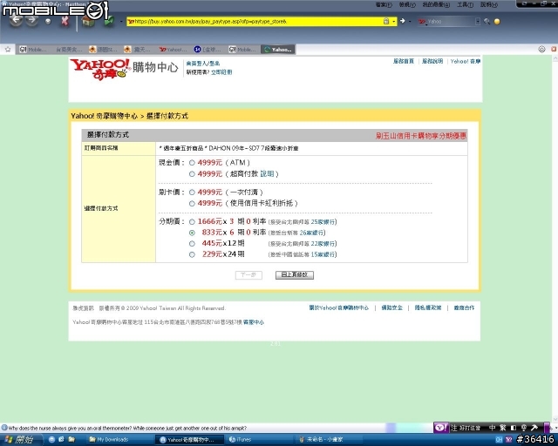The image size is (558, 446).
Task: Click the Yahoo tray icon near the clock
Action: (509, 440)
